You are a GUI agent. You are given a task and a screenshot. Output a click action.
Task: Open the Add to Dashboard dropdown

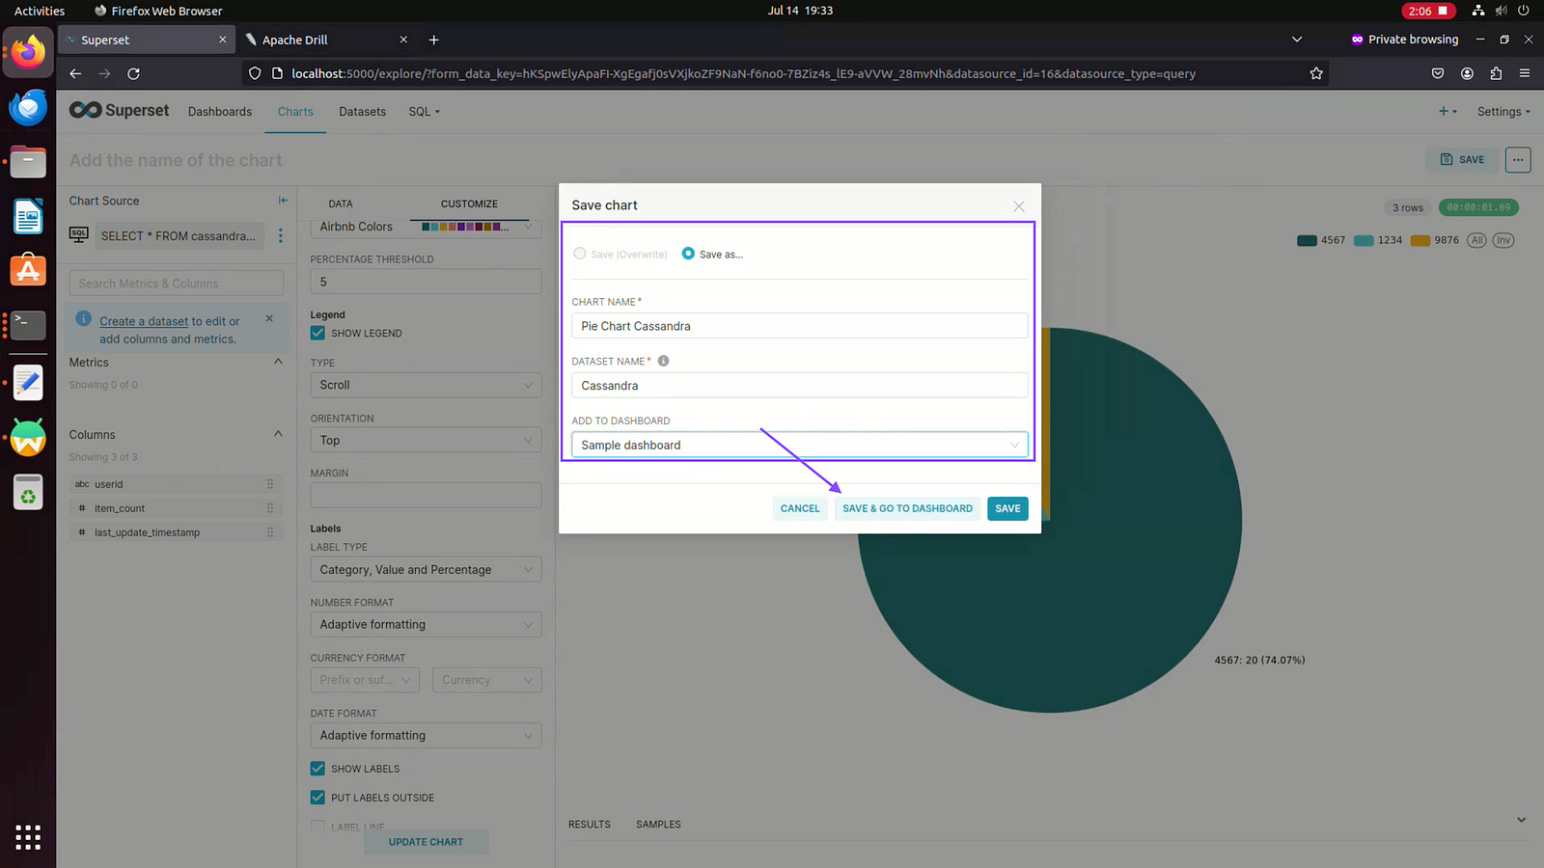pyautogui.click(x=799, y=445)
